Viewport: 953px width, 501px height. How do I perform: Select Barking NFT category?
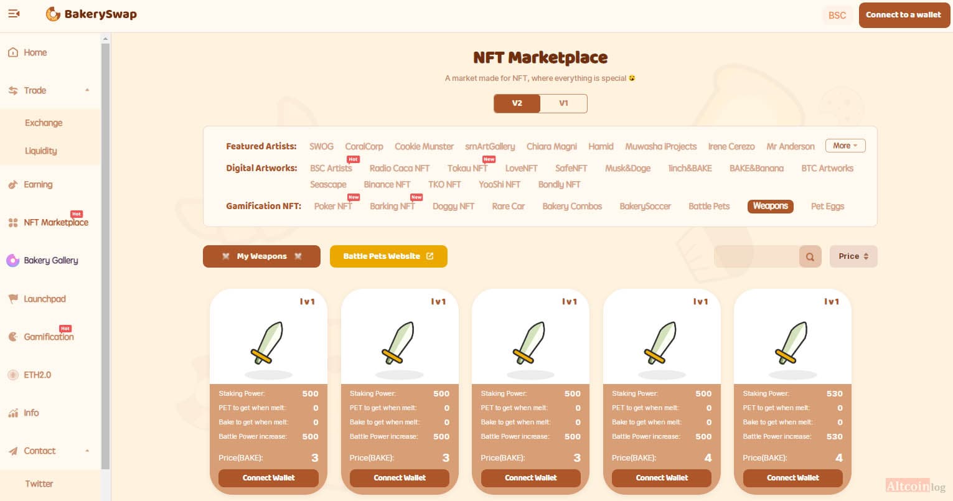392,206
